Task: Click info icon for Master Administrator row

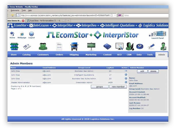Action: 126,82
